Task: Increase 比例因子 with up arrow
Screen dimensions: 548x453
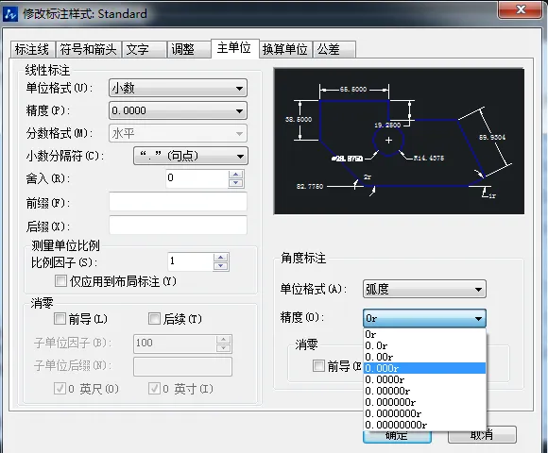Action: point(221,258)
